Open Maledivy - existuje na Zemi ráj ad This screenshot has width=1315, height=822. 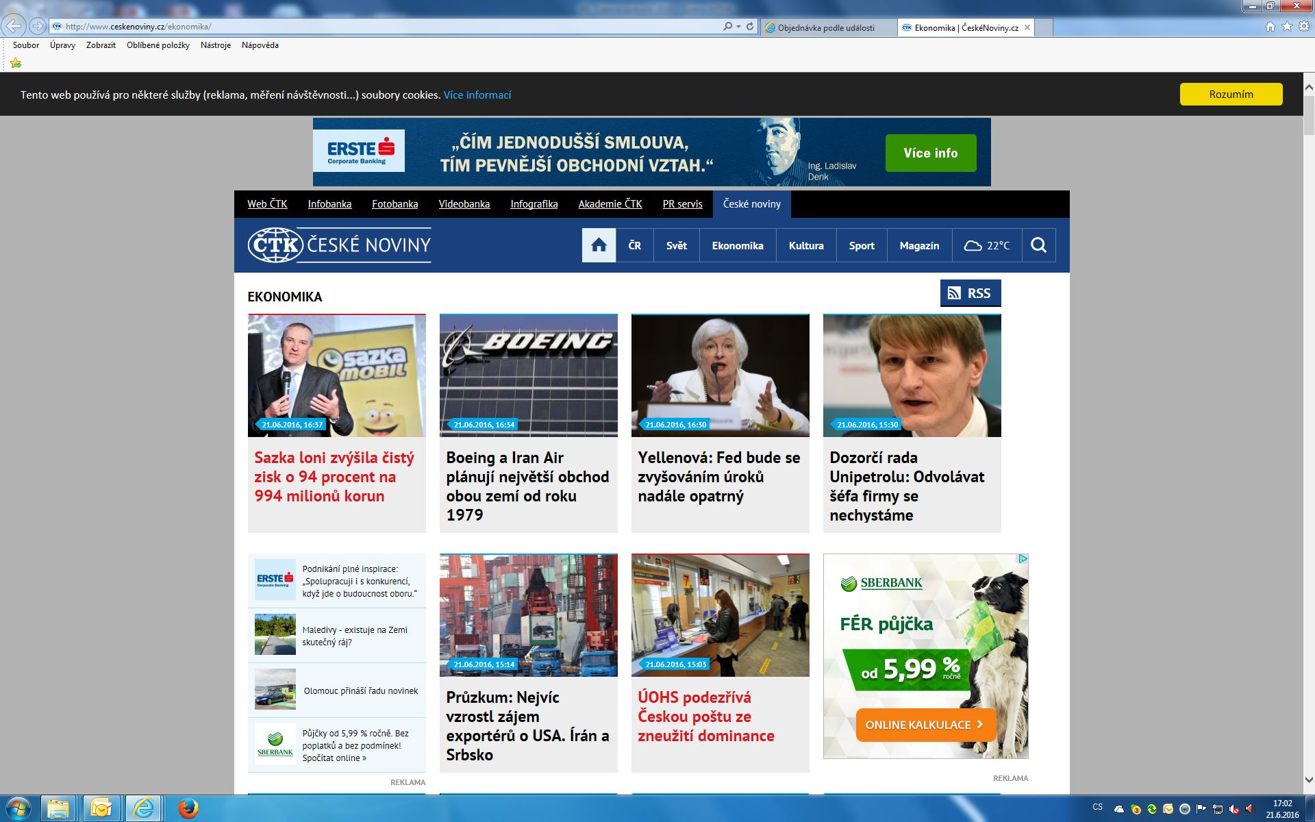click(x=336, y=636)
